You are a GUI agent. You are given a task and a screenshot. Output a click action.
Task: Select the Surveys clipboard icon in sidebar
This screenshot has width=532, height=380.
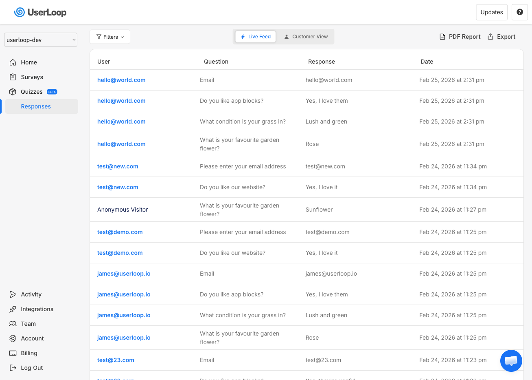click(x=13, y=77)
